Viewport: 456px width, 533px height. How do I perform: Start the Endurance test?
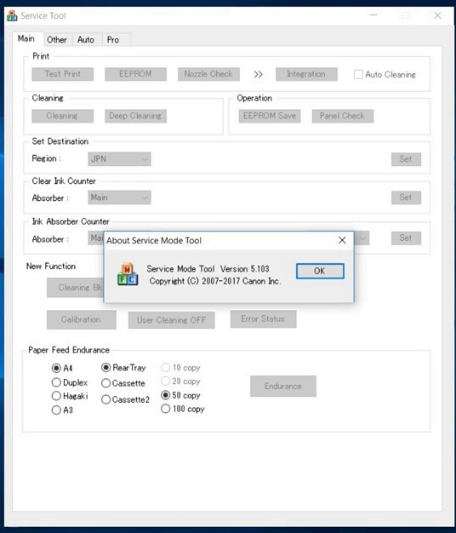tap(283, 387)
